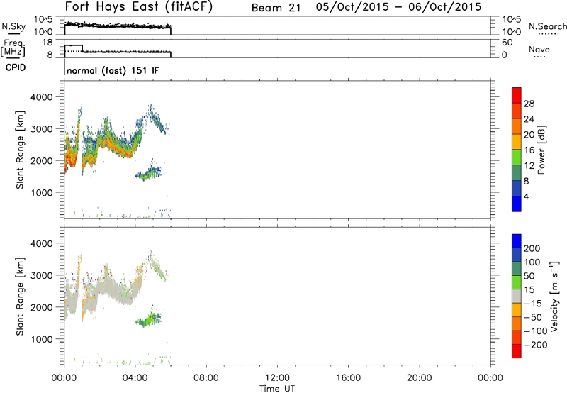The image size is (567, 393).
Task: Click the 'Beam 21' label
Action: (x=276, y=8)
